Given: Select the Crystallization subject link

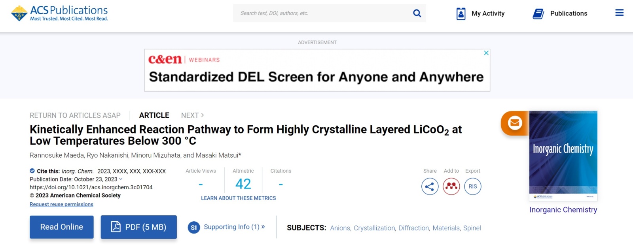Looking at the screenshot, I should pyautogui.click(x=374, y=228).
